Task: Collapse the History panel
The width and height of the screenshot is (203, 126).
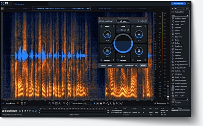Action: coord(173,108)
